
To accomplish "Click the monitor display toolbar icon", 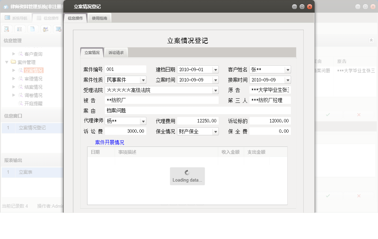I will point(59,29).
